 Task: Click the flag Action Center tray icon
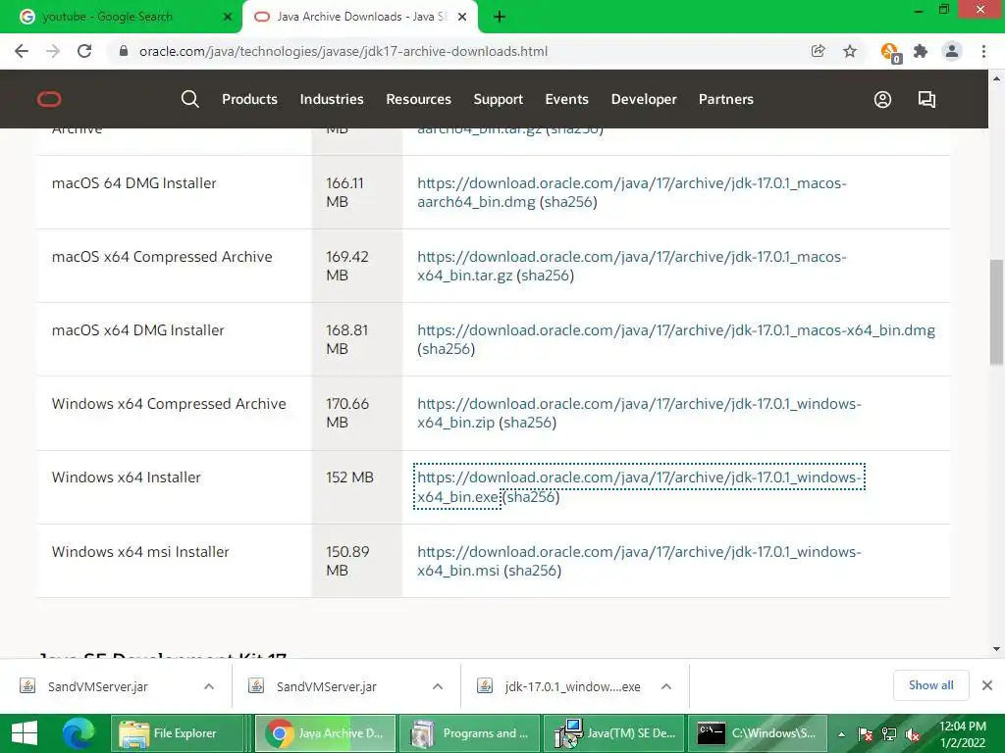[866, 734]
